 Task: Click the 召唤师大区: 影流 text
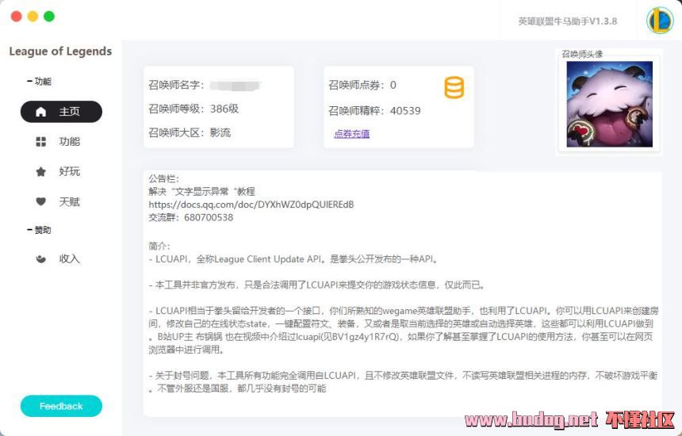click(x=190, y=132)
